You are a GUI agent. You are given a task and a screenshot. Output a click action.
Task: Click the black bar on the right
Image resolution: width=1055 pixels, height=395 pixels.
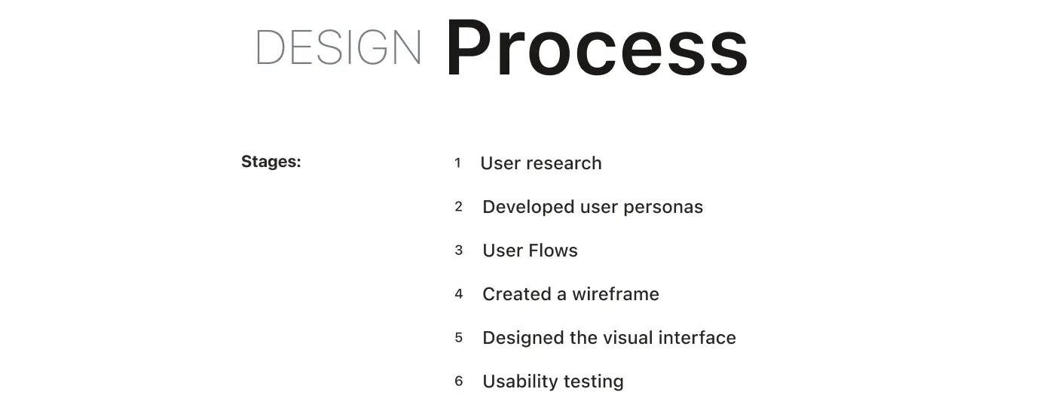coord(1000,197)
